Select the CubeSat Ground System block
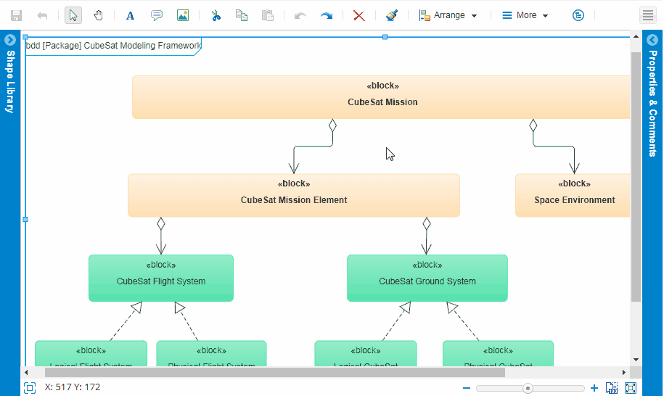Image resolution: width=664 pixels, height=396 pixels. point(427,278)
